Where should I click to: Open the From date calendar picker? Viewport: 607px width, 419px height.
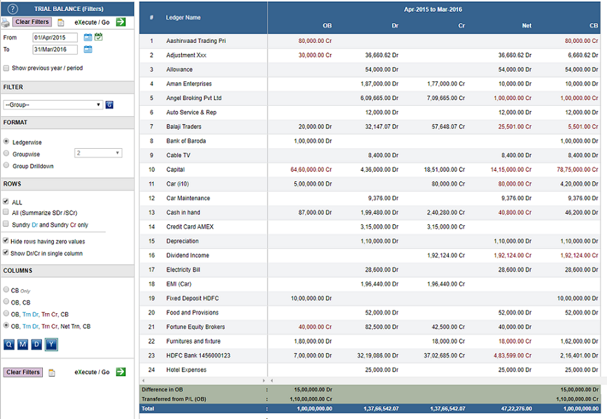point(88,37)
